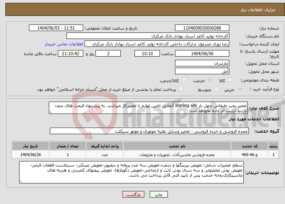Click the deadline time field 10:10
The width and height of the screenshot is (285, 204).
[x=147, y=53]
